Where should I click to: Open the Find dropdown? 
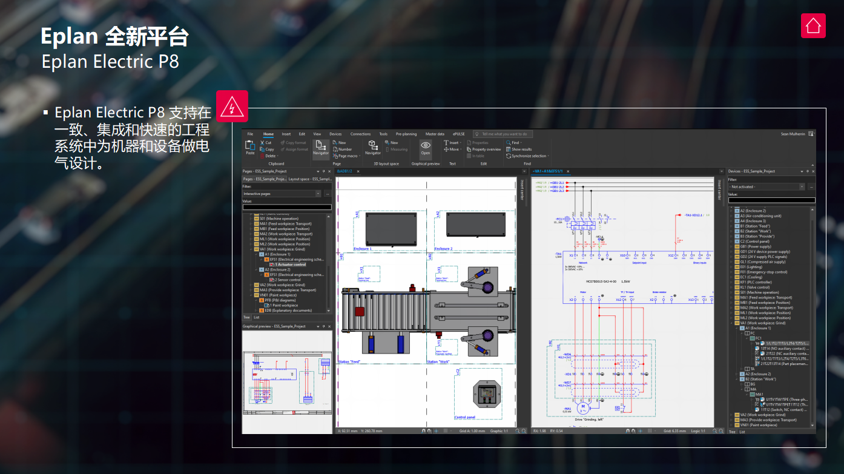[521, 142]
